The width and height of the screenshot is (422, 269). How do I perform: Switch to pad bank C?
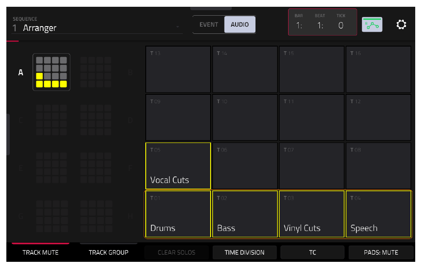(51, 120)
